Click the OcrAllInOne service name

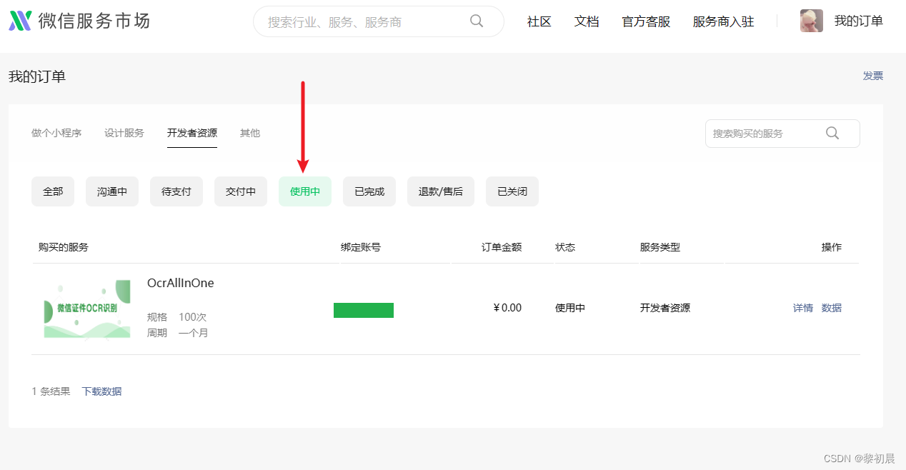[181, 283]
